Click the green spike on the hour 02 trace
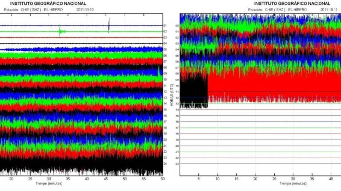341x191 pixels. (x=60, y=31)
